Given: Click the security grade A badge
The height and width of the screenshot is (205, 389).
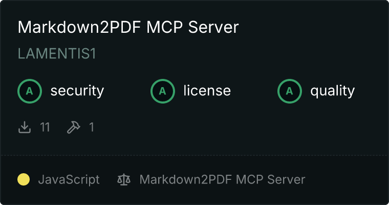Looking at the screenshot, I should 30,91.
